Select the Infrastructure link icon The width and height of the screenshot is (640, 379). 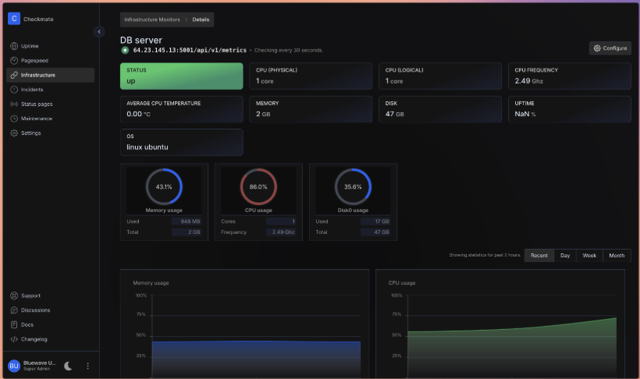14,75
